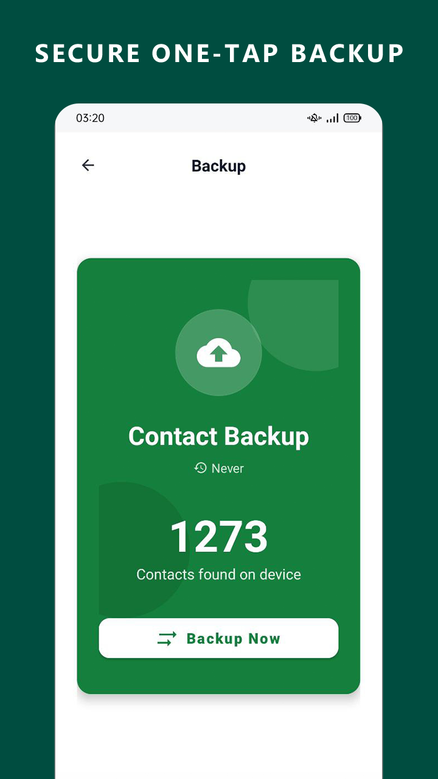
Task: Select the Backup screen title
Action: click(x=218, y=166)
